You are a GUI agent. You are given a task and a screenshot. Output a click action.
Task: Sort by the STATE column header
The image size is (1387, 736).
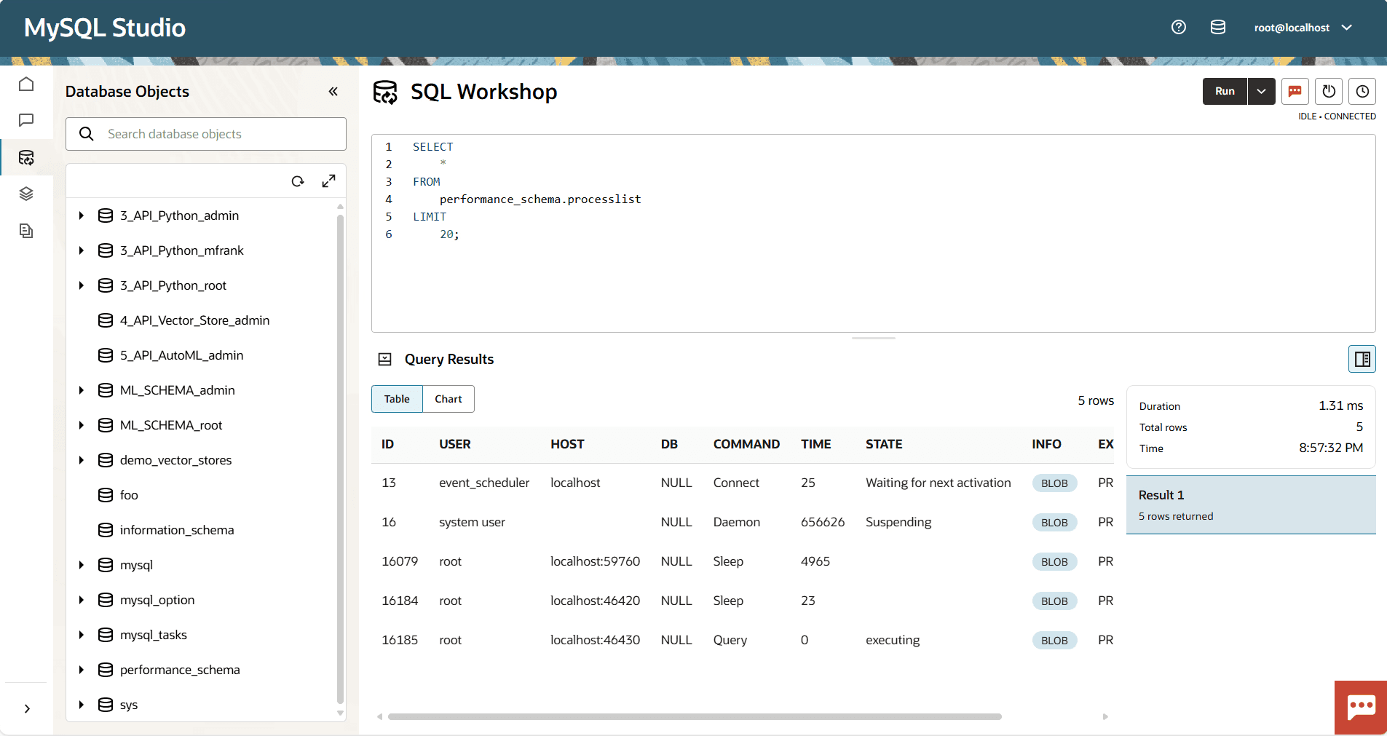point(884,444)
